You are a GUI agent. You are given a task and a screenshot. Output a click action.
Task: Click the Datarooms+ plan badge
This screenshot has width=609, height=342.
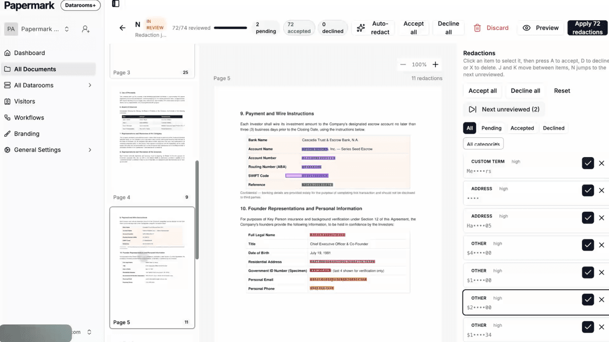click(x=80, y=5)
